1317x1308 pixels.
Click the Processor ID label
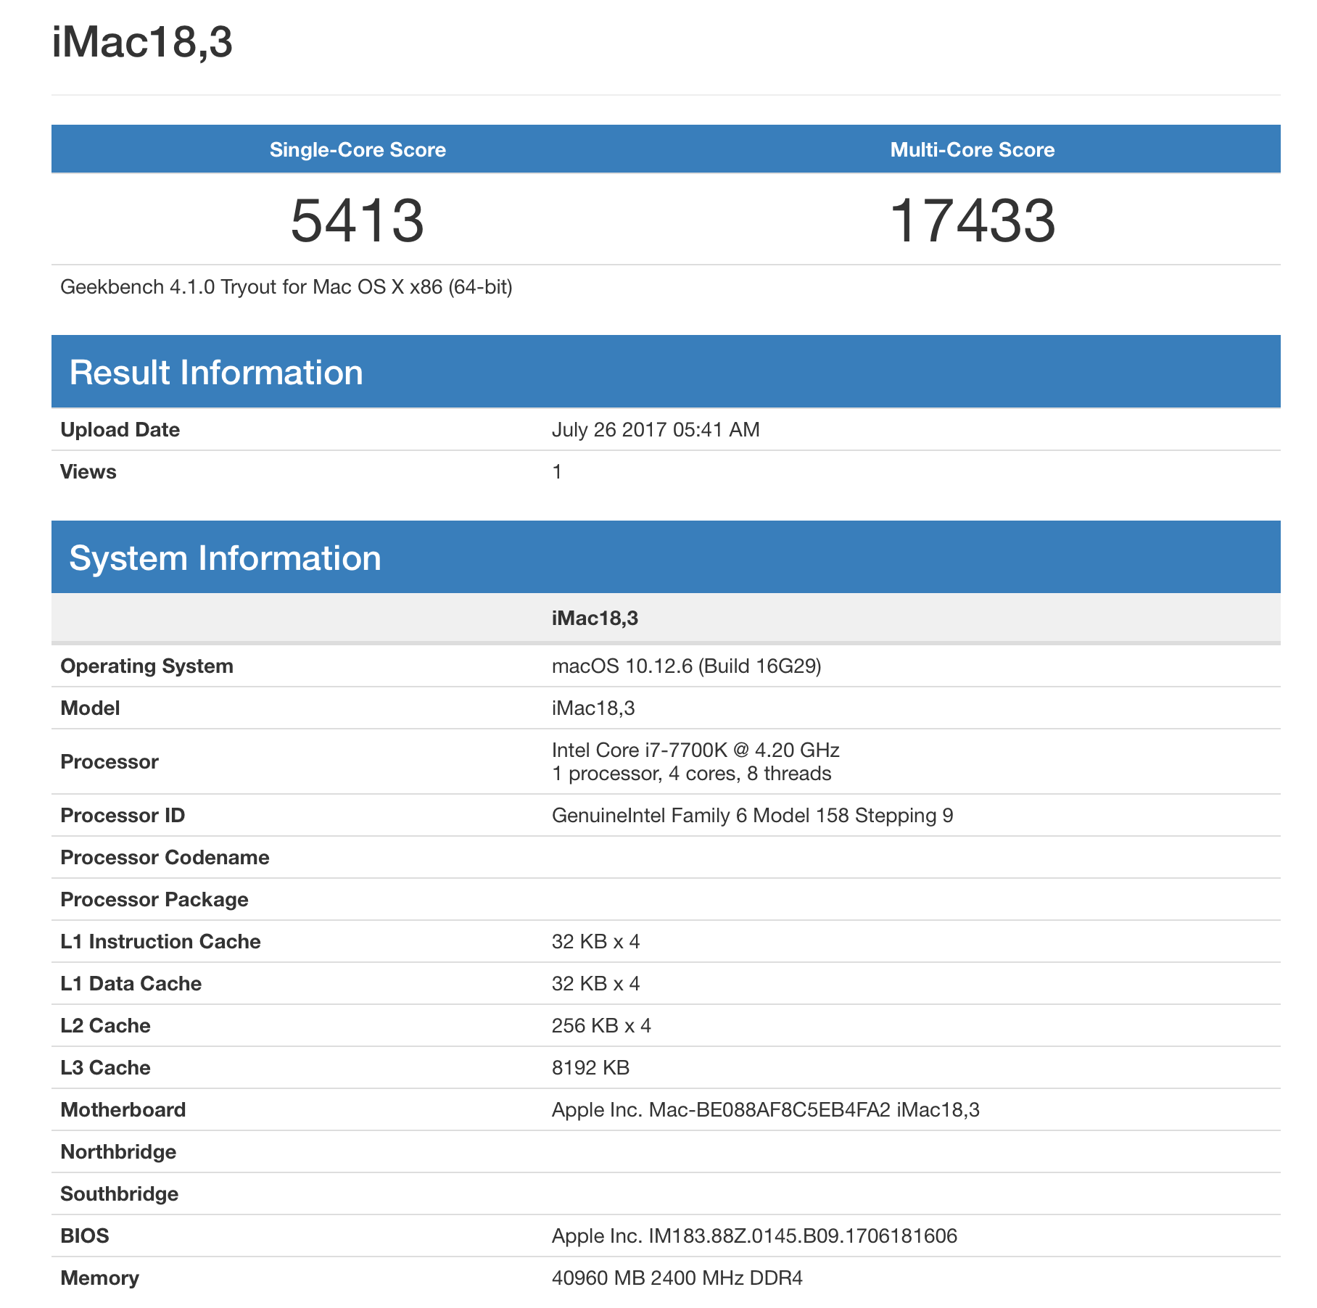[123, 815]
